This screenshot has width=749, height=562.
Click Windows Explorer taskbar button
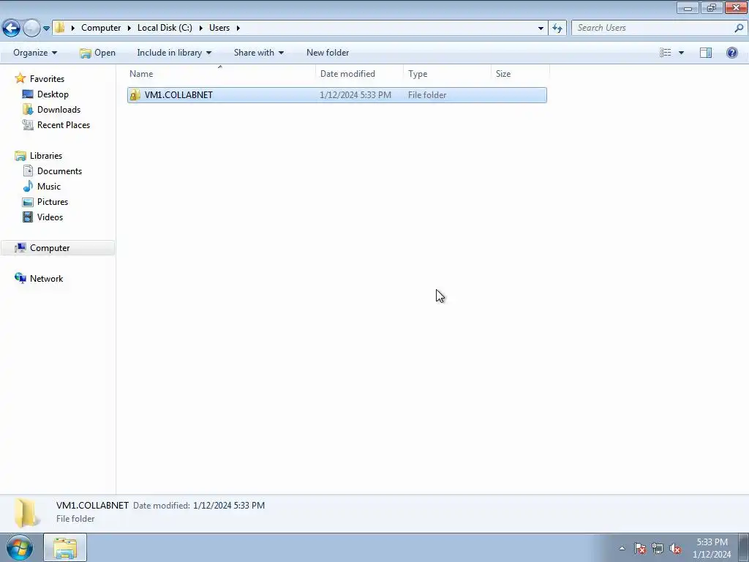point(65,548)
